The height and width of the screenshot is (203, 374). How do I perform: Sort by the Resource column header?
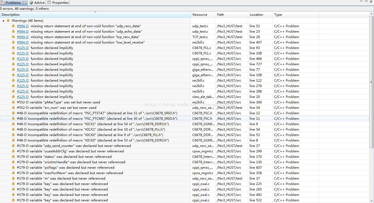pos(203,15)
